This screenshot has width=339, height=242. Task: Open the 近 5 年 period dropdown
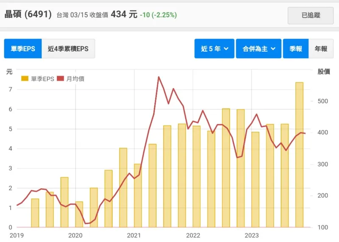pos(214,49)
